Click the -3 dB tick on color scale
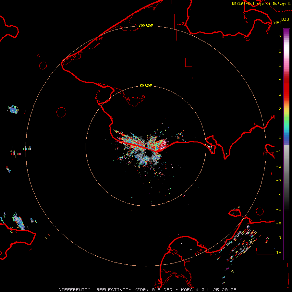The image size is (292, 292). tap(279, 181)
